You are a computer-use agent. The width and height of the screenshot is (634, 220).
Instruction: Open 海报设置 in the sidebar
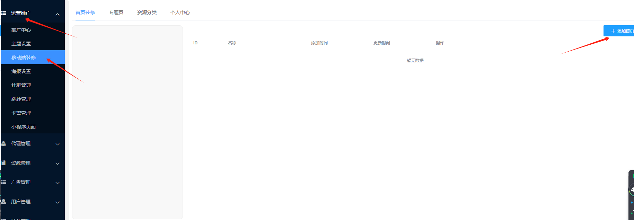[33, 71]
